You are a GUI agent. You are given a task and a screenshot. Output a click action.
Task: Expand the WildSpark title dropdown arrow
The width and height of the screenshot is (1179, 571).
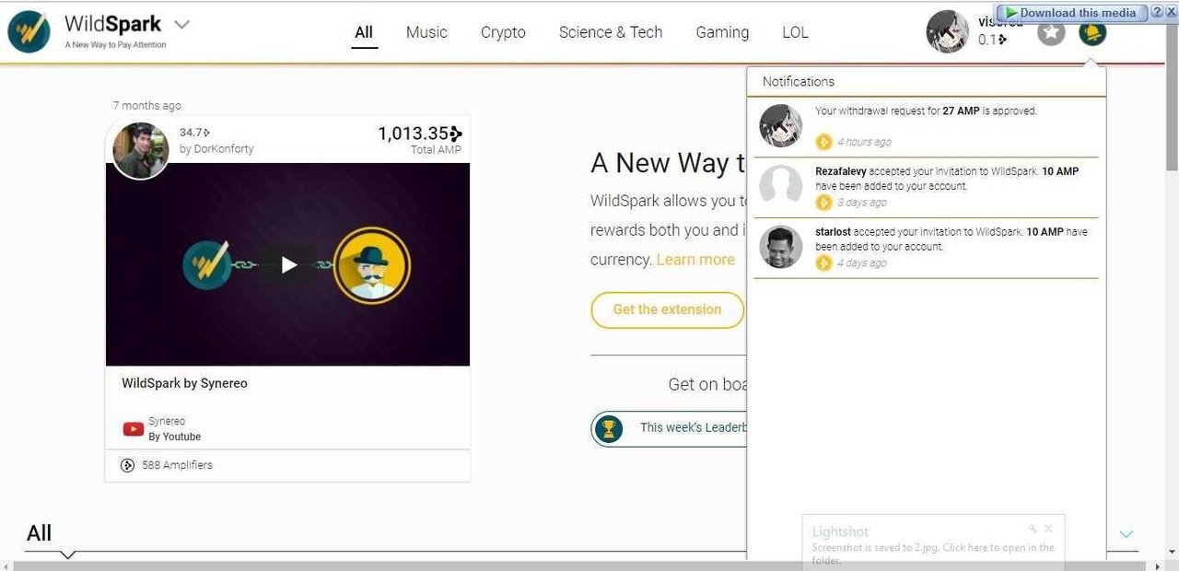(181, 24)
